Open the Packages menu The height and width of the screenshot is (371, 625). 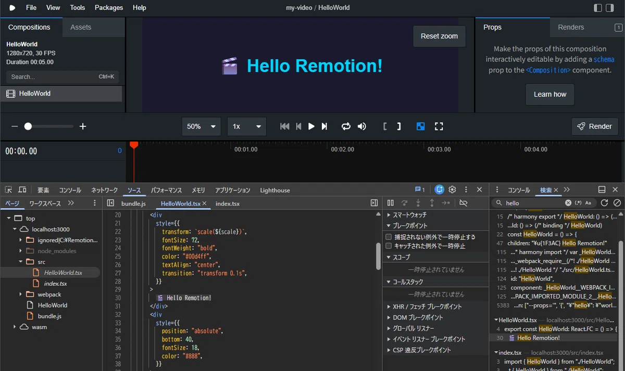pos(109,8)
